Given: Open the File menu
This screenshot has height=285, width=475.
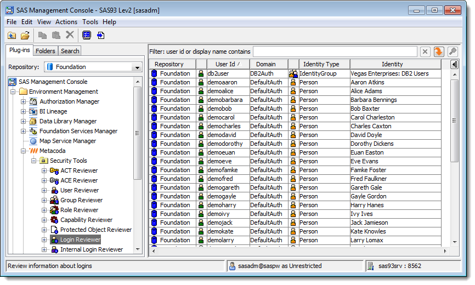Looking at the screenshot, I should tap(12, 22).
